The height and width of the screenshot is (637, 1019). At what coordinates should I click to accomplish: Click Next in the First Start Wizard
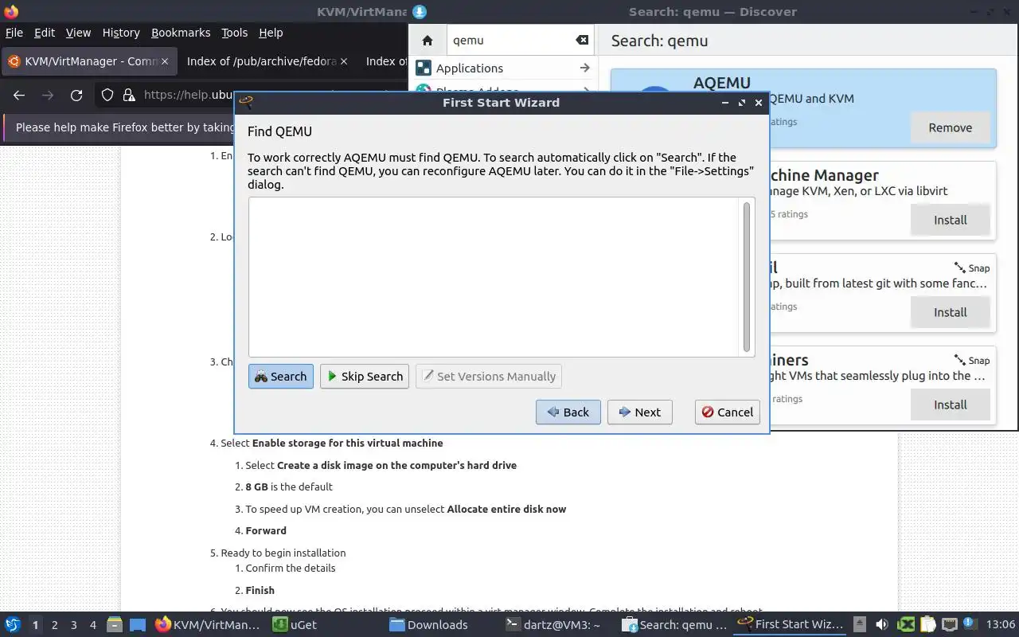[640, 412]
